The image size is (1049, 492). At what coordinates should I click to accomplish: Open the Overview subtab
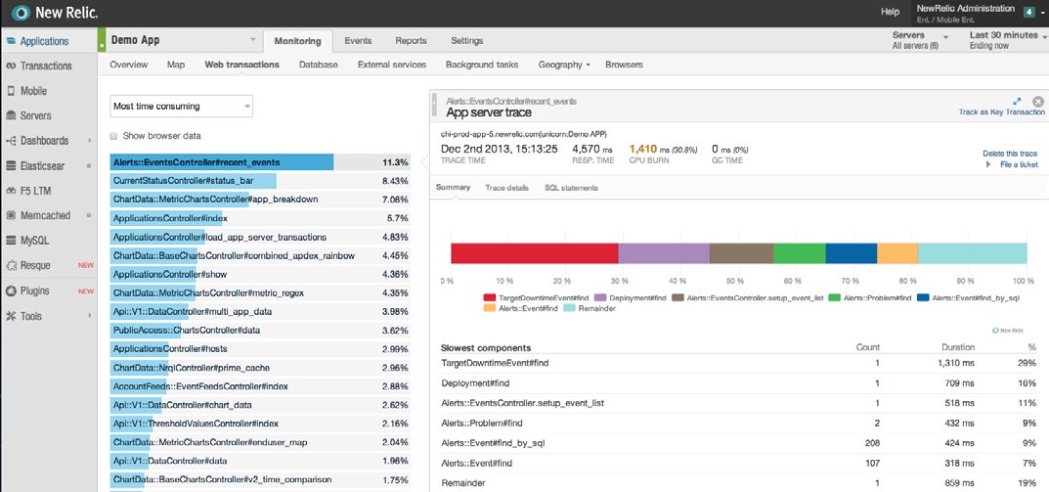(128, 65)
